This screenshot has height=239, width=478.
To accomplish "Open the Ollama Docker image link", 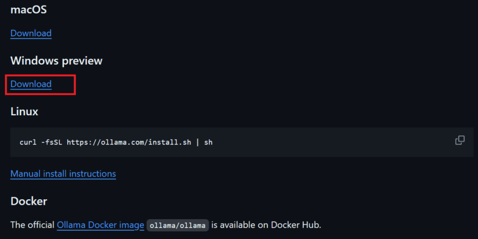I will point(100,225).
